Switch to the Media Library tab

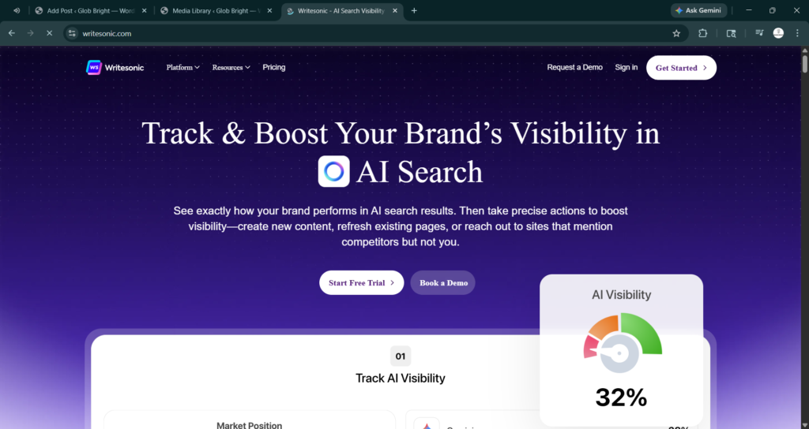pos(211,10)
